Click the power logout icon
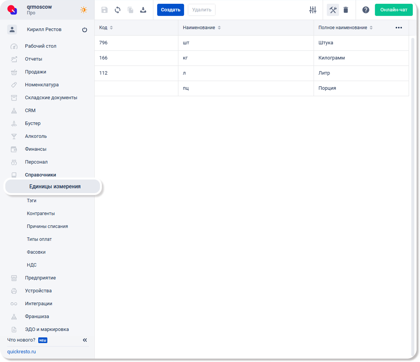 click(x=84, y=30)
